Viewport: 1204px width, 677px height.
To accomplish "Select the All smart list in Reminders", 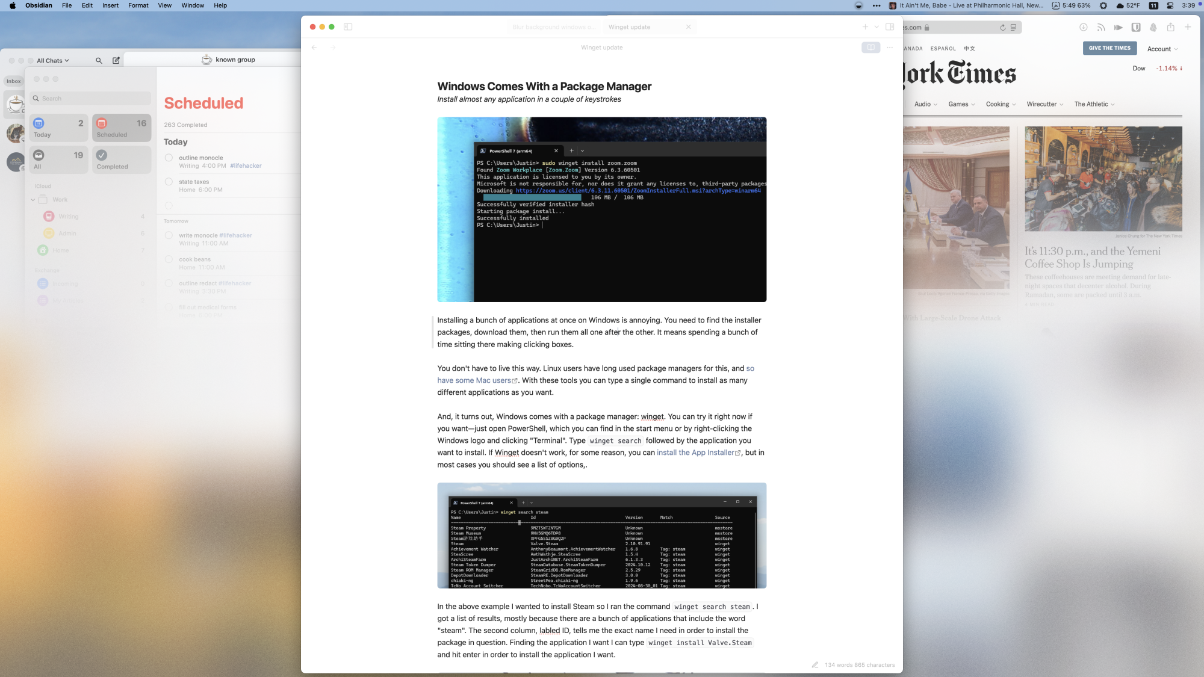I will (x=59, y=160).
